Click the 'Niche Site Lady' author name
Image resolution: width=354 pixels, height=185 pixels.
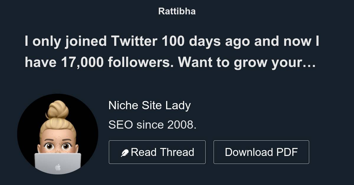click(x=150, y=105)
